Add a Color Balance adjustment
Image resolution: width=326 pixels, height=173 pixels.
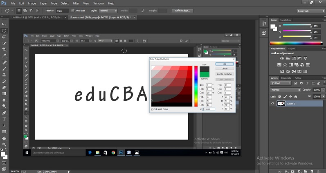285,65
